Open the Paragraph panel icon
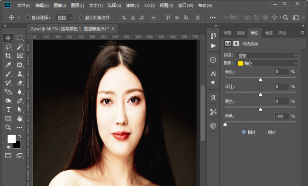 coord(213,84)
